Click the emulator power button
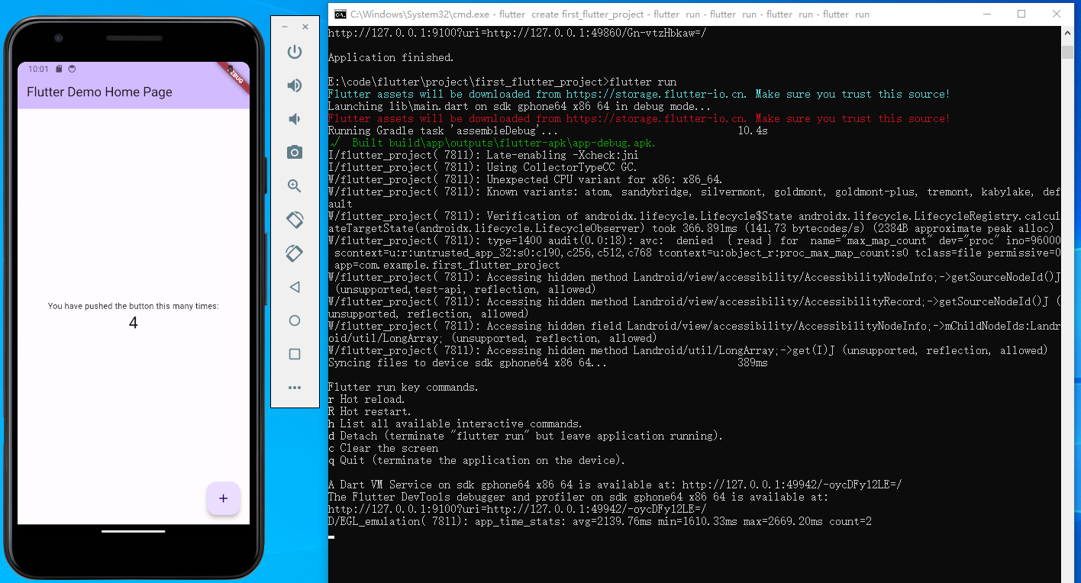The height and width of the screenshot is (583, 1081). pos(295,52)
